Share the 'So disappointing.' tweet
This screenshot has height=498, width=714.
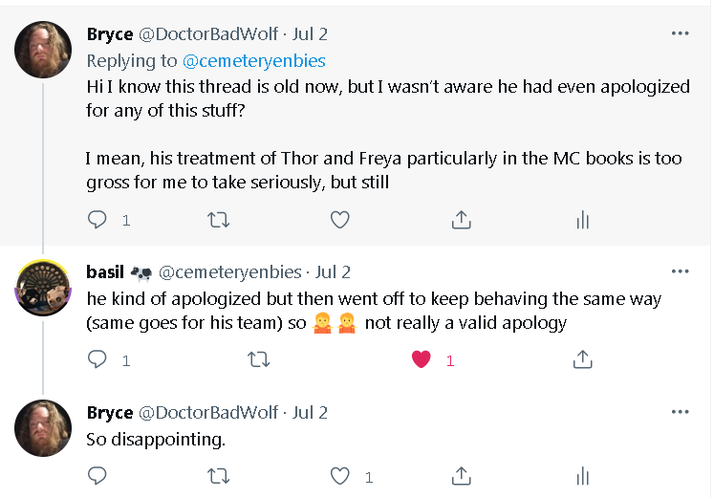point(461,475)
